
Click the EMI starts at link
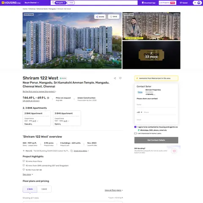pyautogui.click(x=31, y=101)
